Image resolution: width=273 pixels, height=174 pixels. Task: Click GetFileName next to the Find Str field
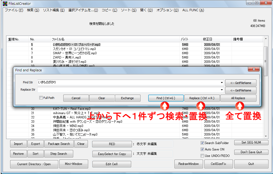pos(240,83)
